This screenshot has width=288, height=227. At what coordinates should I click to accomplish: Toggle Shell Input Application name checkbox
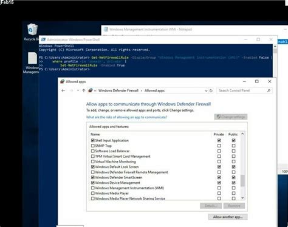(x=93, y=140)
